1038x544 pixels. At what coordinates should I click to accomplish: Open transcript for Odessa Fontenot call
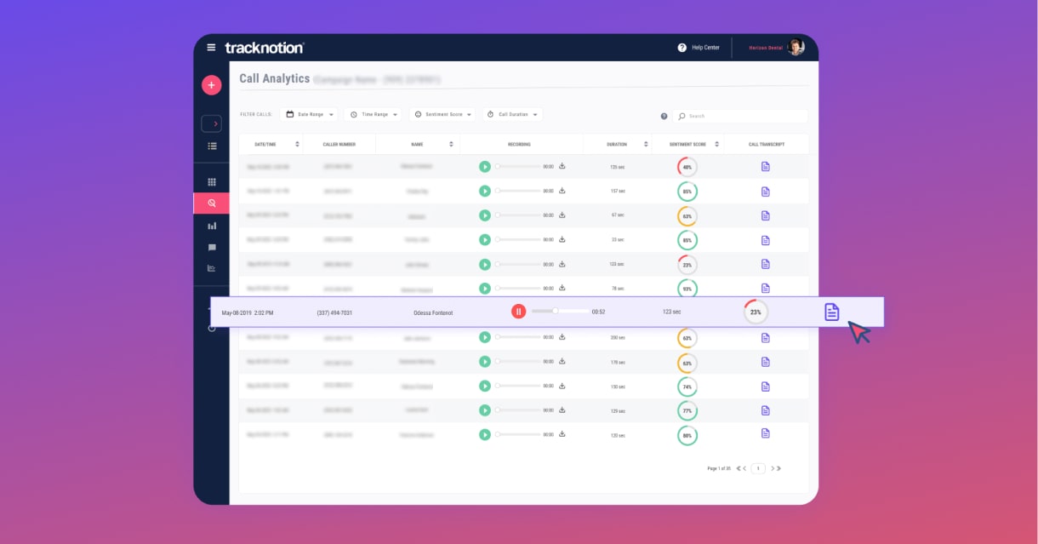(x=832, y=312)
